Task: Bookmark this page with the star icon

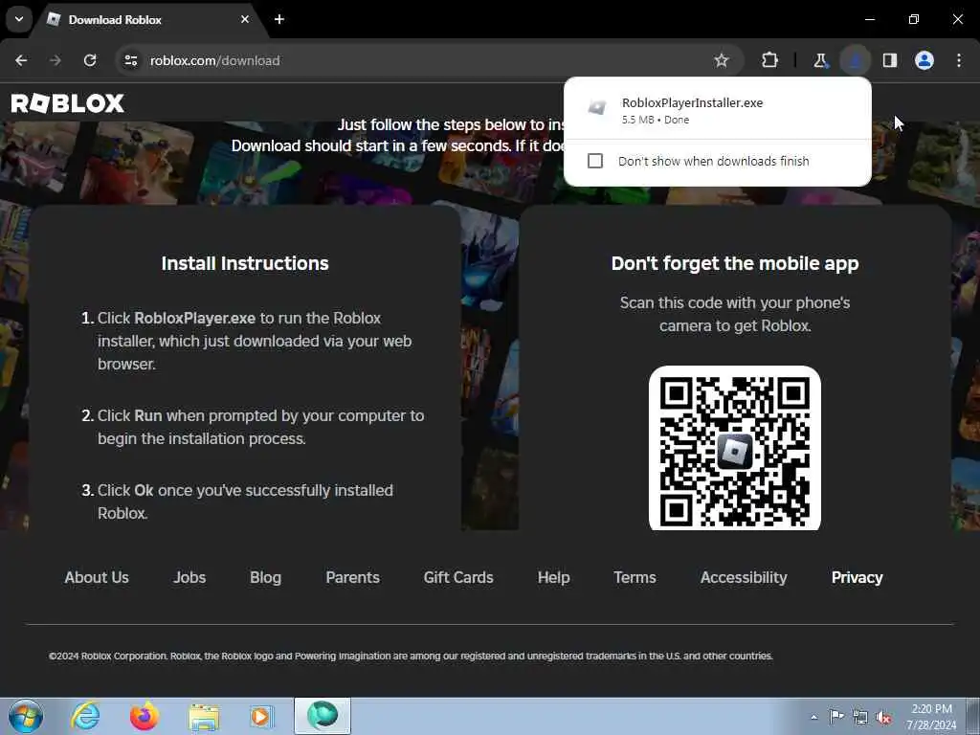Action: 722,60
